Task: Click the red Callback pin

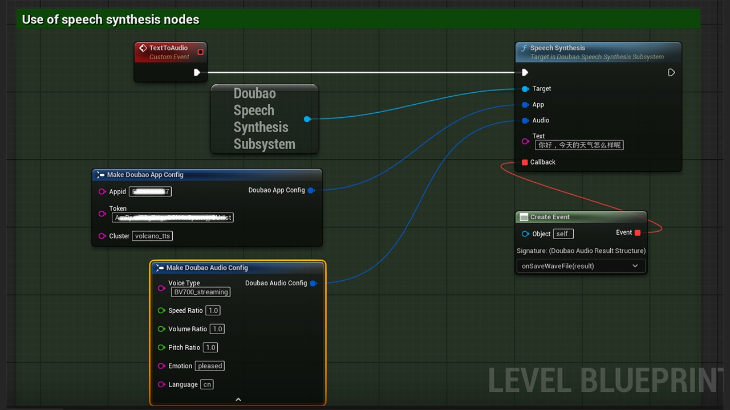Action: [x=525, y=162]
